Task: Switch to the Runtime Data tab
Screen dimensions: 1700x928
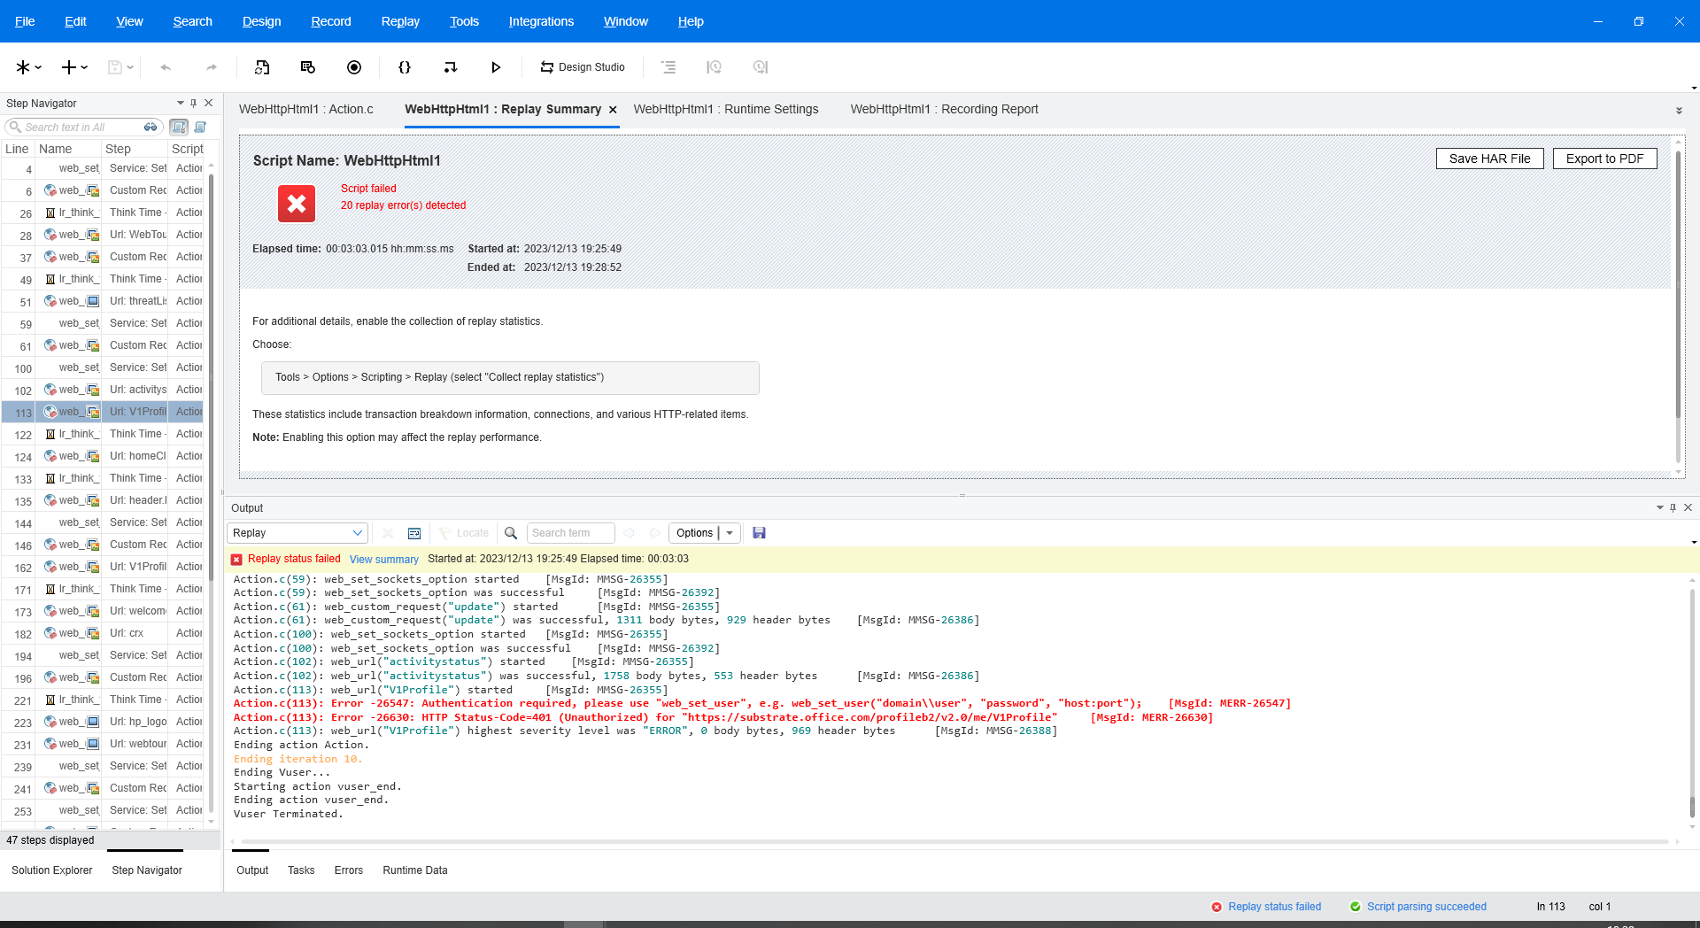Action: coord(415,870)
